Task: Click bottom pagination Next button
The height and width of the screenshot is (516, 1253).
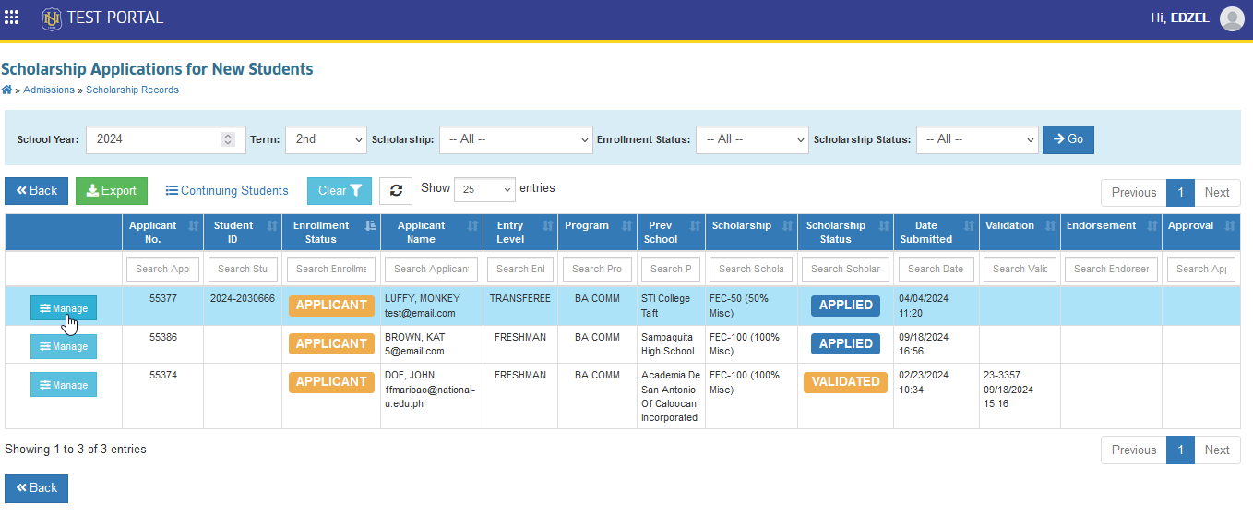Action: 1217,450
